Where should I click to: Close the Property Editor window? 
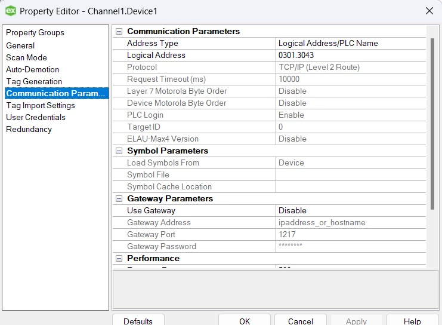(429, 11)
